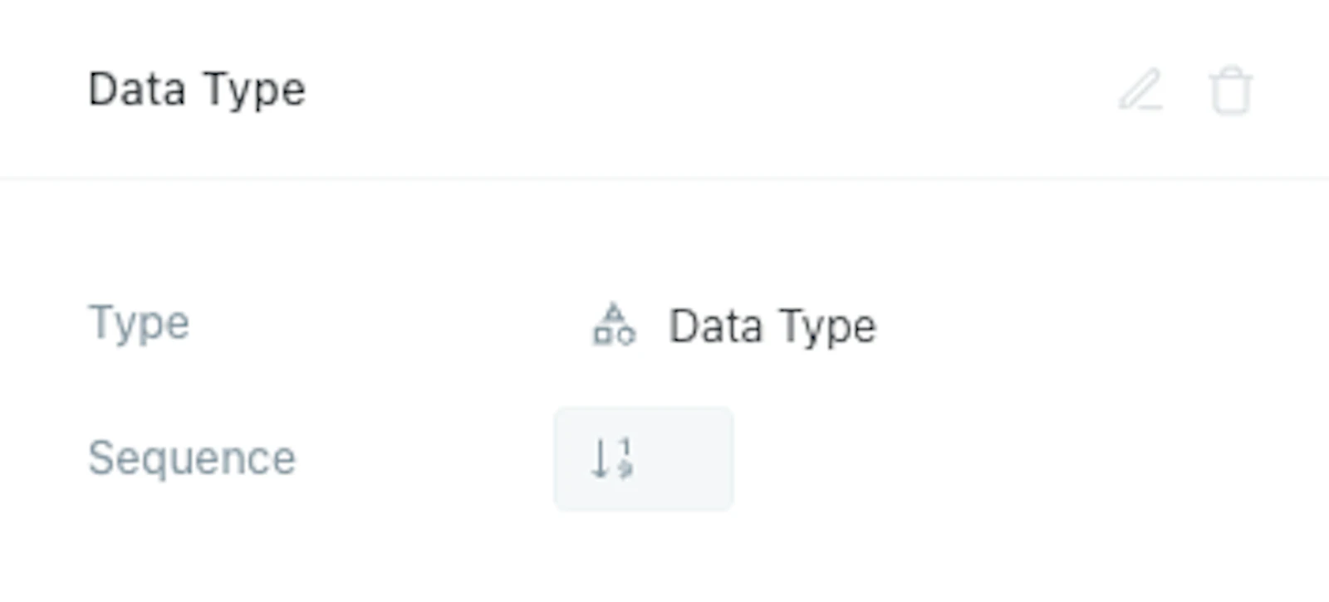
Task: Open the Data Type type value
Action: (x=772, y=326)
